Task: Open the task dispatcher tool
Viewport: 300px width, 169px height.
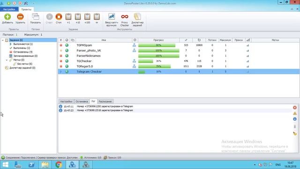Action: tap(137, 20)
